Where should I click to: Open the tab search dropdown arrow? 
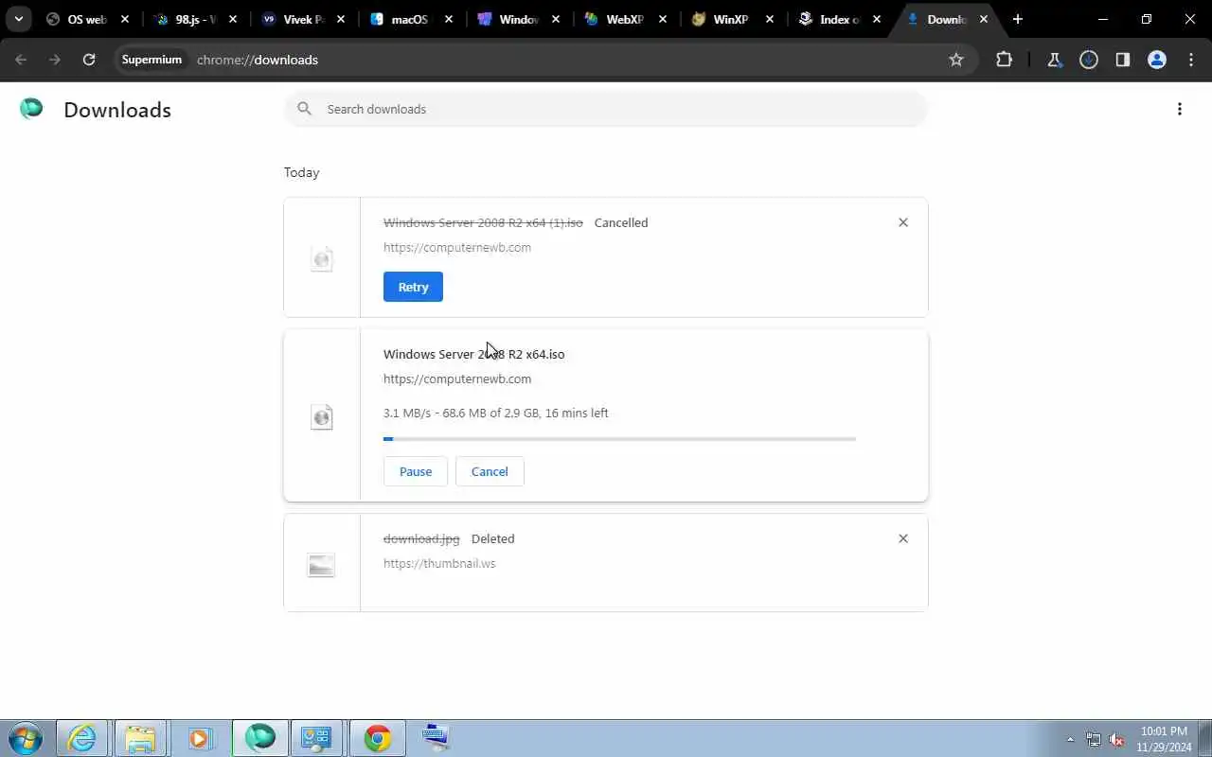tap(19, 19)
